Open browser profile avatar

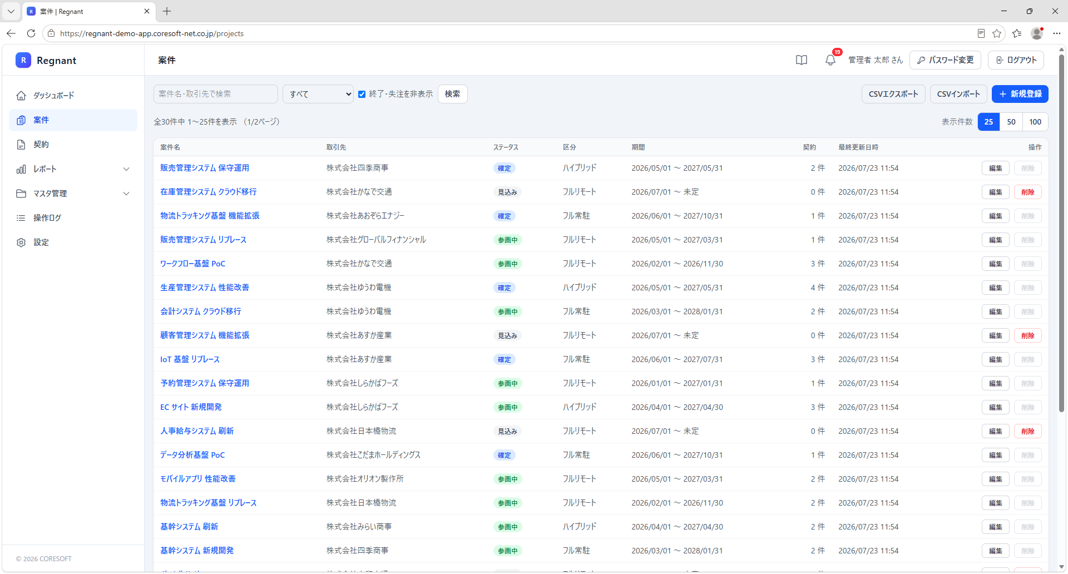(1037, 33)
